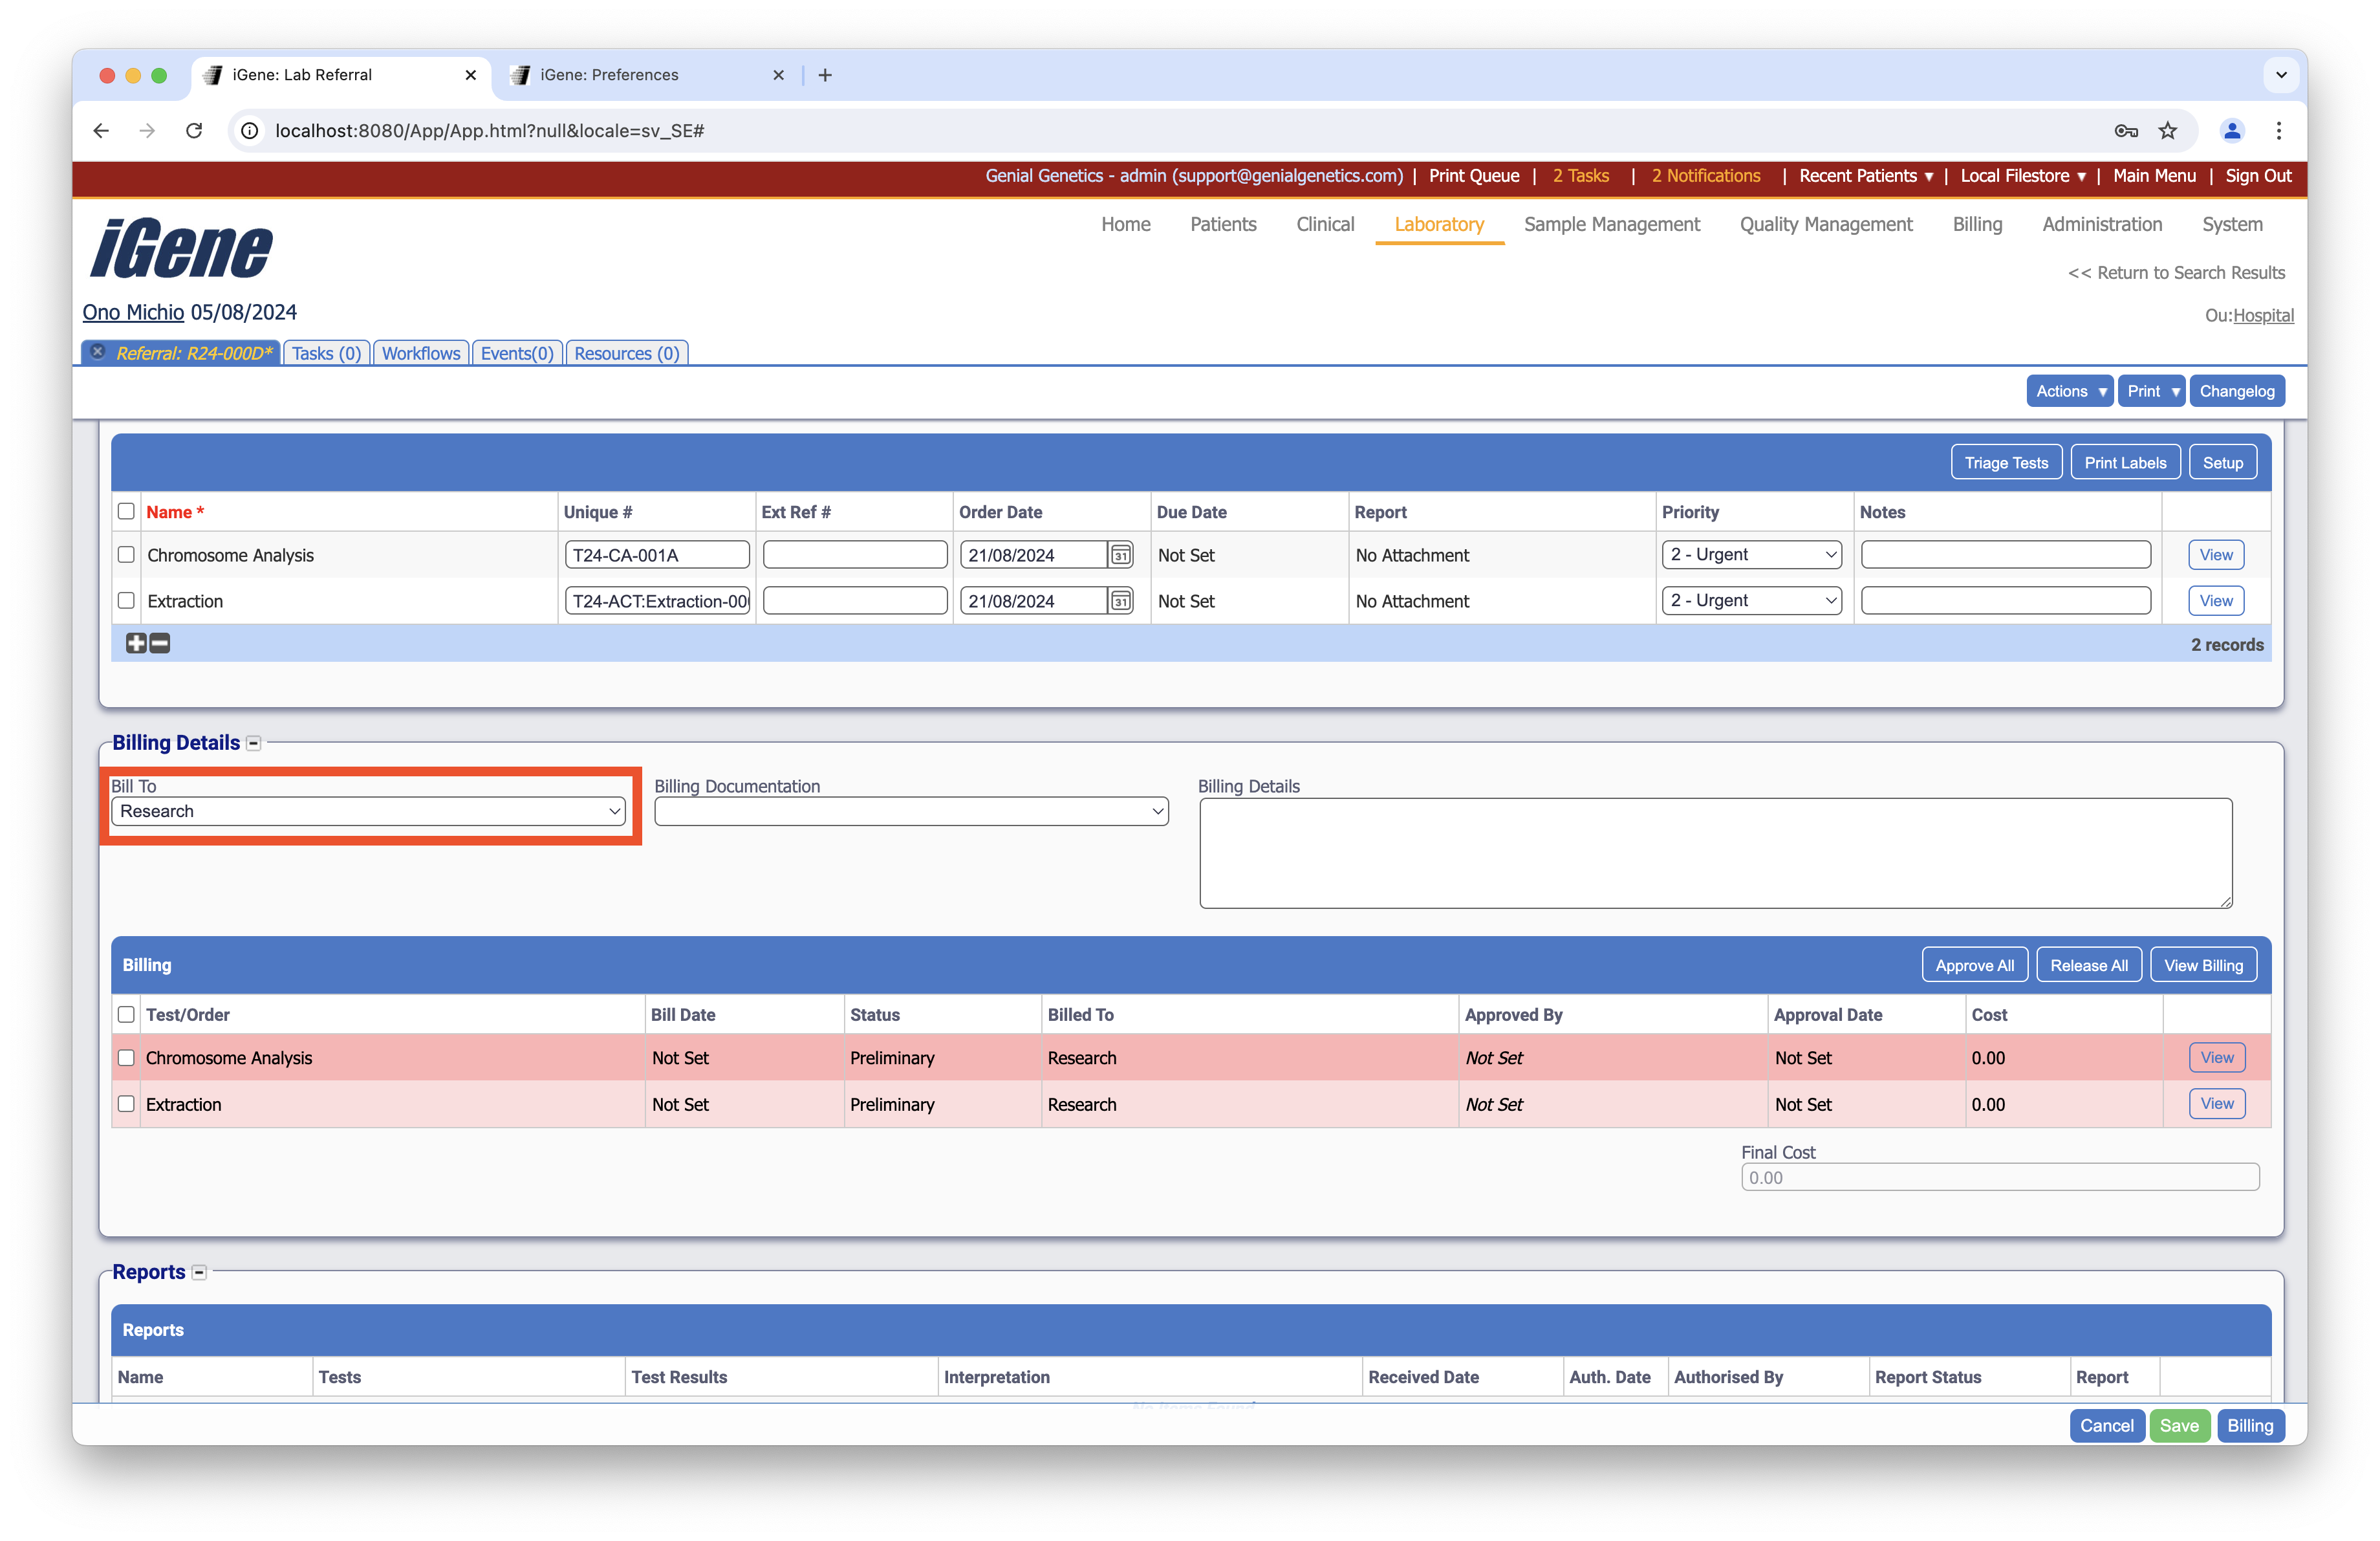The height and width of the screenshot is (1541, 2380).
Task: Add a new test row with the plus icon
Action: (x=137, y=644)
